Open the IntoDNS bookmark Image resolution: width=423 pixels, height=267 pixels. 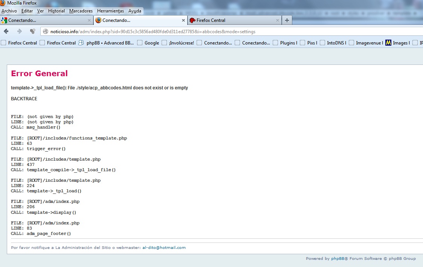pyautogui.click(x=333, y=43)
